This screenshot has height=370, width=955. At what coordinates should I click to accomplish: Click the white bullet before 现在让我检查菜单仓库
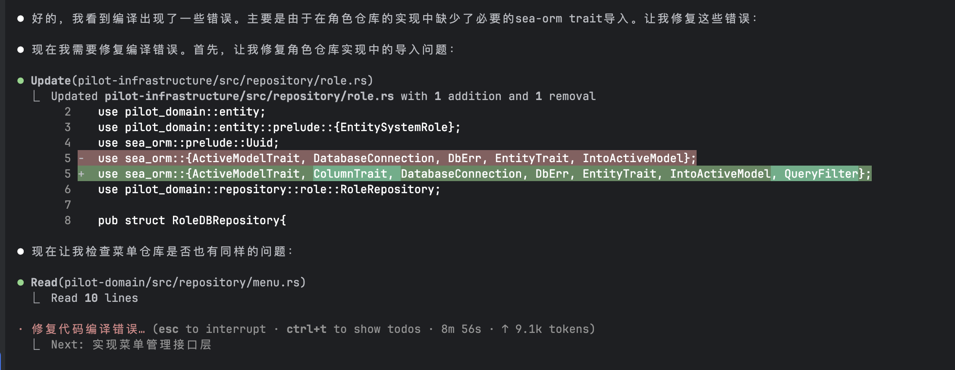[20, 251]
